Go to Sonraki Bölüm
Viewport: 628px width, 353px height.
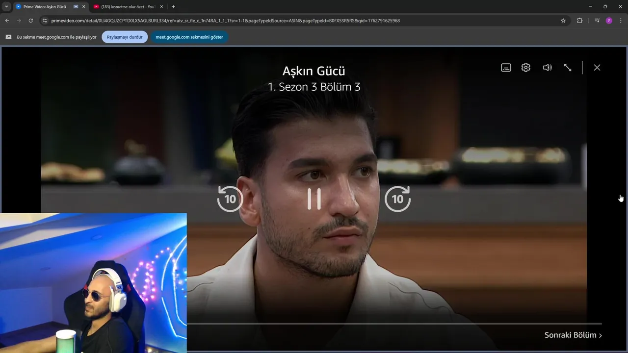click(x=573, y=335)
